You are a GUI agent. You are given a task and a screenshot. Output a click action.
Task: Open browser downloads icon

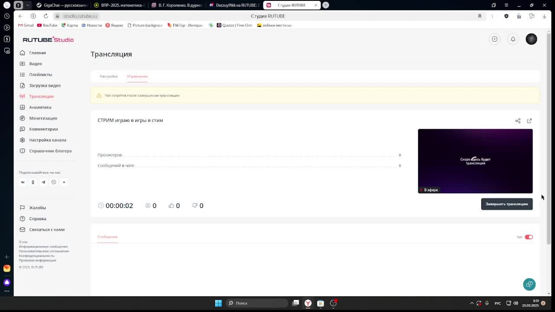[544, 16]
